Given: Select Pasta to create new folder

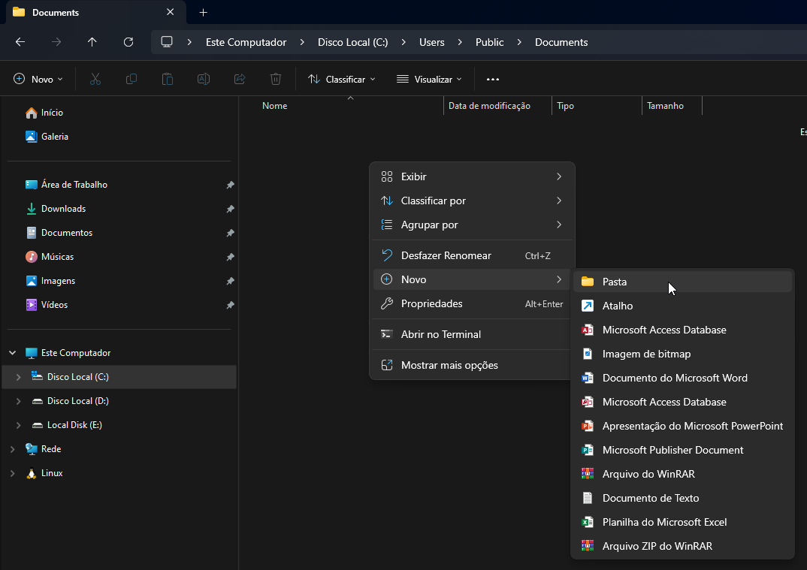Looking at the screenshot, I should (x=614, y=282).
